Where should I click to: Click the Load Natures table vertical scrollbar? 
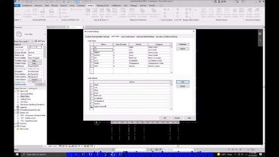[x=171, y=95]
